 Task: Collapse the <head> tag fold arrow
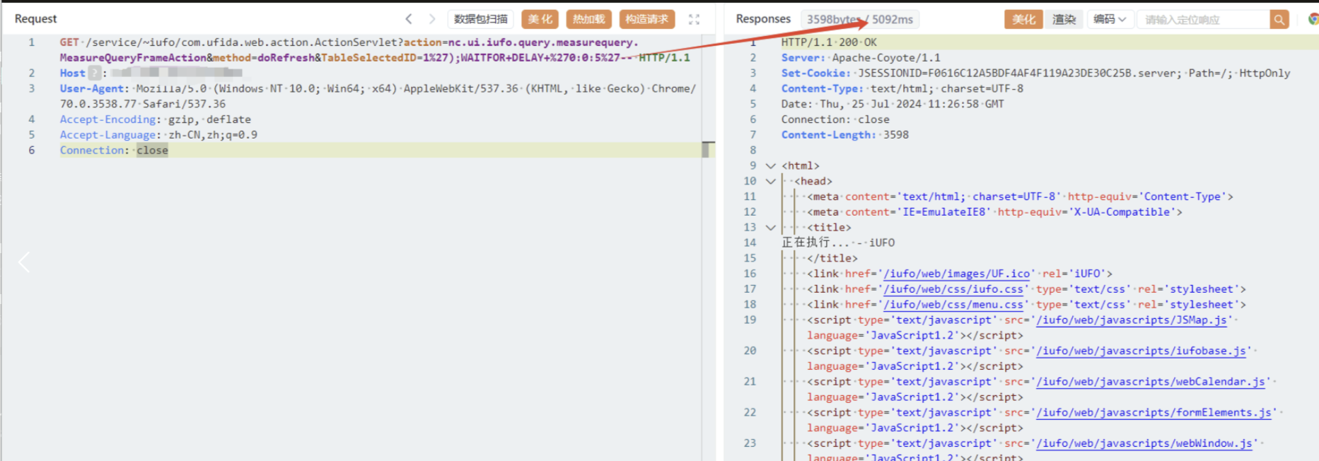point(771,181)
